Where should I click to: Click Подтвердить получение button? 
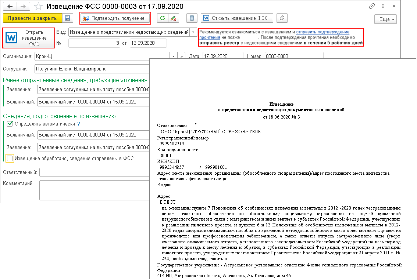(x=115, y=18)
